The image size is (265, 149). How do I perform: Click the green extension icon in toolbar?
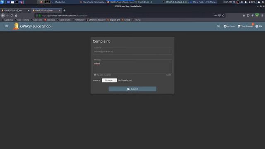(x=257, y=15)
